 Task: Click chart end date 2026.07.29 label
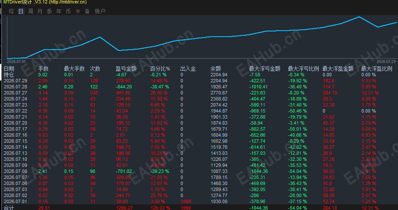coord(386,62)
